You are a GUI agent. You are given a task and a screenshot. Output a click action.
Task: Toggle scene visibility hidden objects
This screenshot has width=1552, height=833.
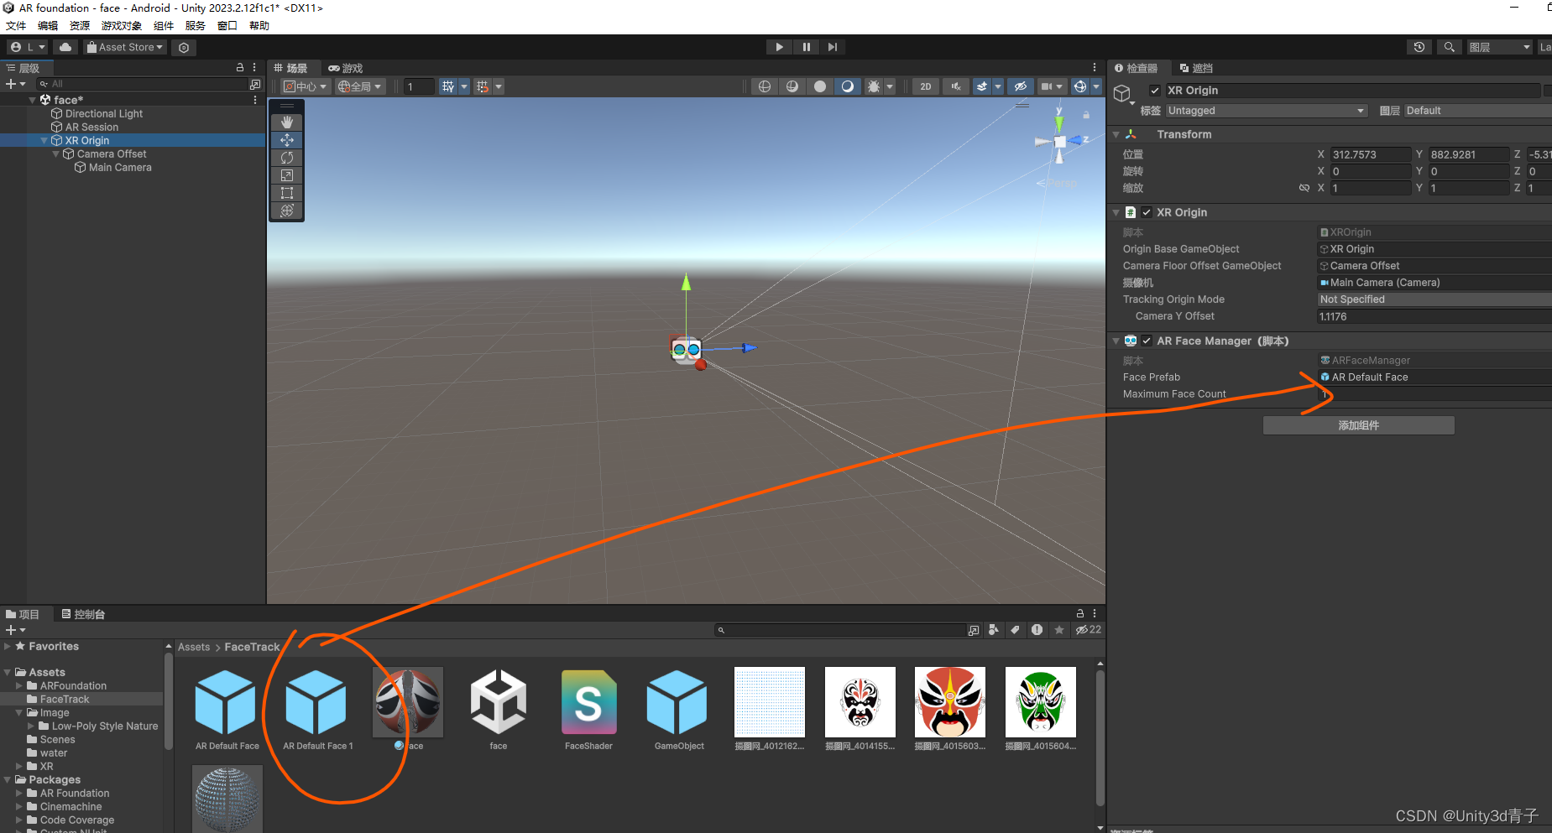pyautogui.click(x=1020, y=86)
